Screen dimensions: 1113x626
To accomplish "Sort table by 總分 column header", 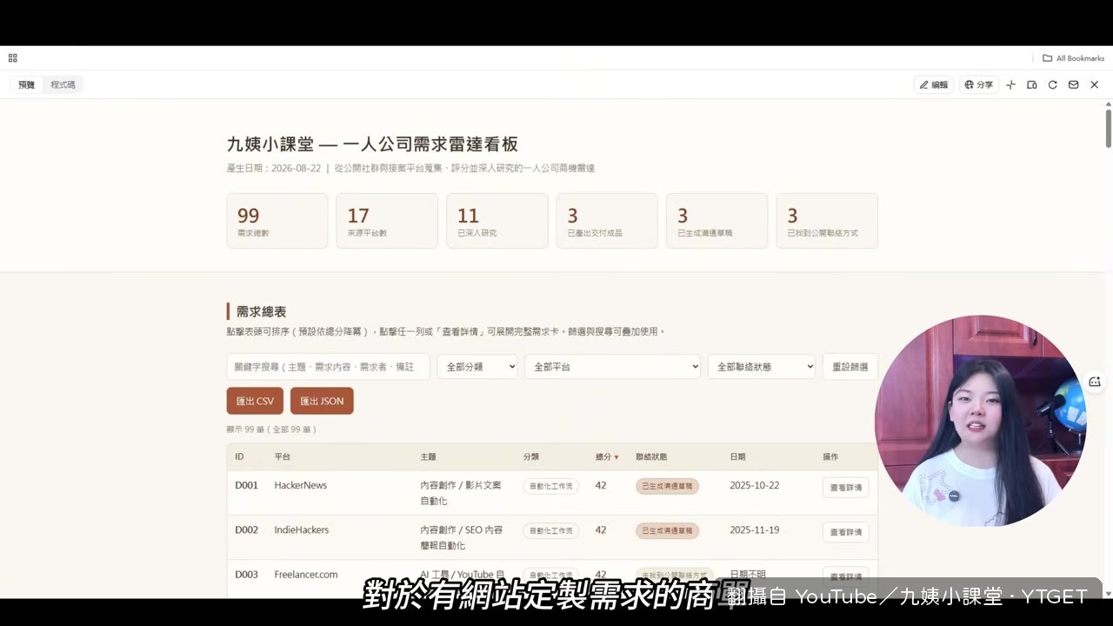I will point(607,456).
